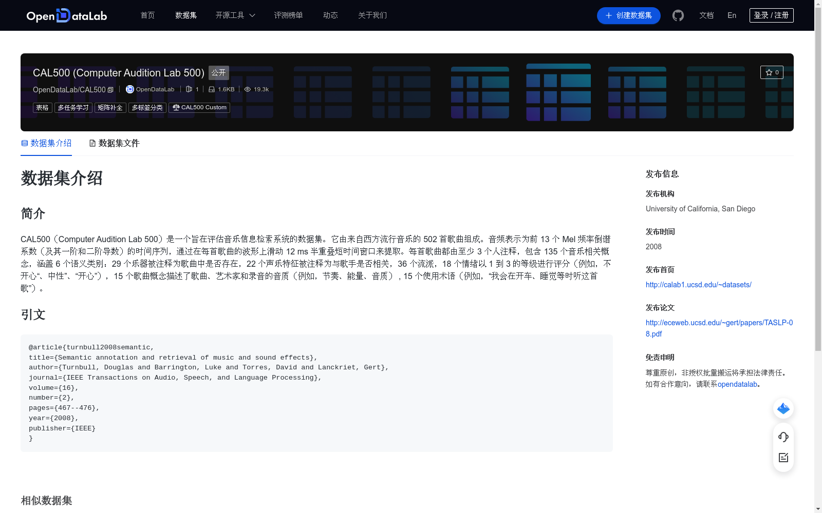The height and width of the screenshot is (513, 822).
Task: Click the star favorite button
Action: tap(772, 72)
